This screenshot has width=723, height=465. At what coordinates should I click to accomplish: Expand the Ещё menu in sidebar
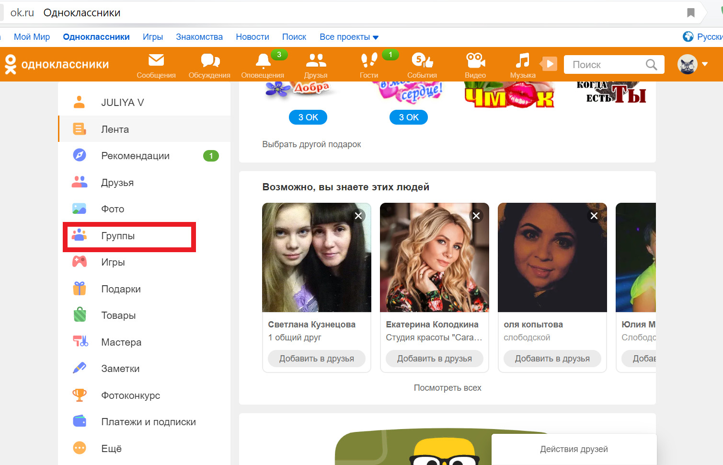[x=144, y=448]
